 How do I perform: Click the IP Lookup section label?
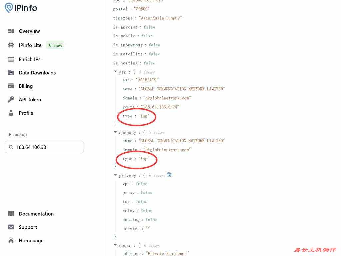tap(17, 134)
